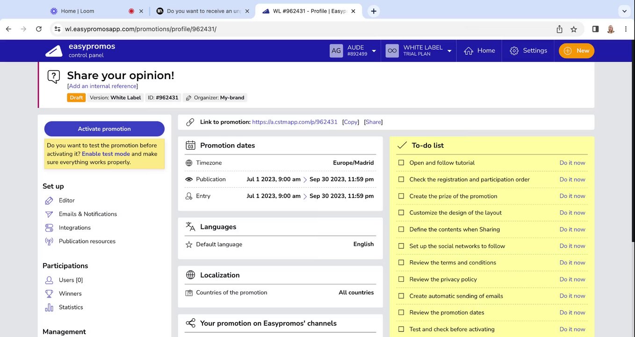Click the Statistics bar chart icon
Image resolution: width=635 pixels, height=337 pixels.
[x=49, y=307]
